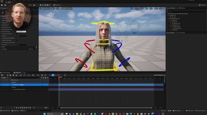Click the red playhead marker on timeline
Viewport: 207px width, 115px height.
59,78
